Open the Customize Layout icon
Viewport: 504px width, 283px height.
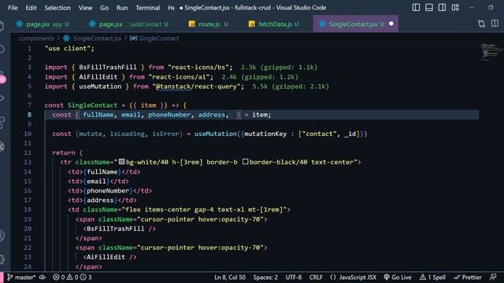point(455,7)
